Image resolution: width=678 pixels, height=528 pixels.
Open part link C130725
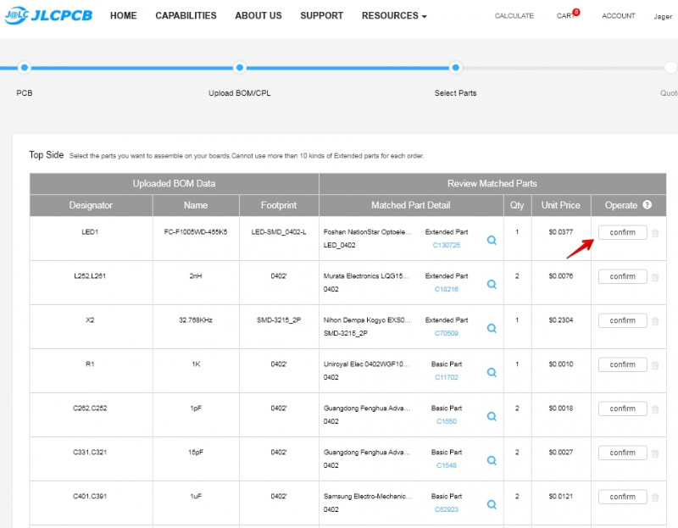446,245
